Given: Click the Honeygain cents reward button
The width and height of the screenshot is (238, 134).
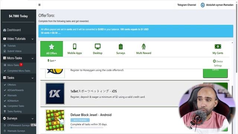Looking at the screenshot, I should 215,73.
